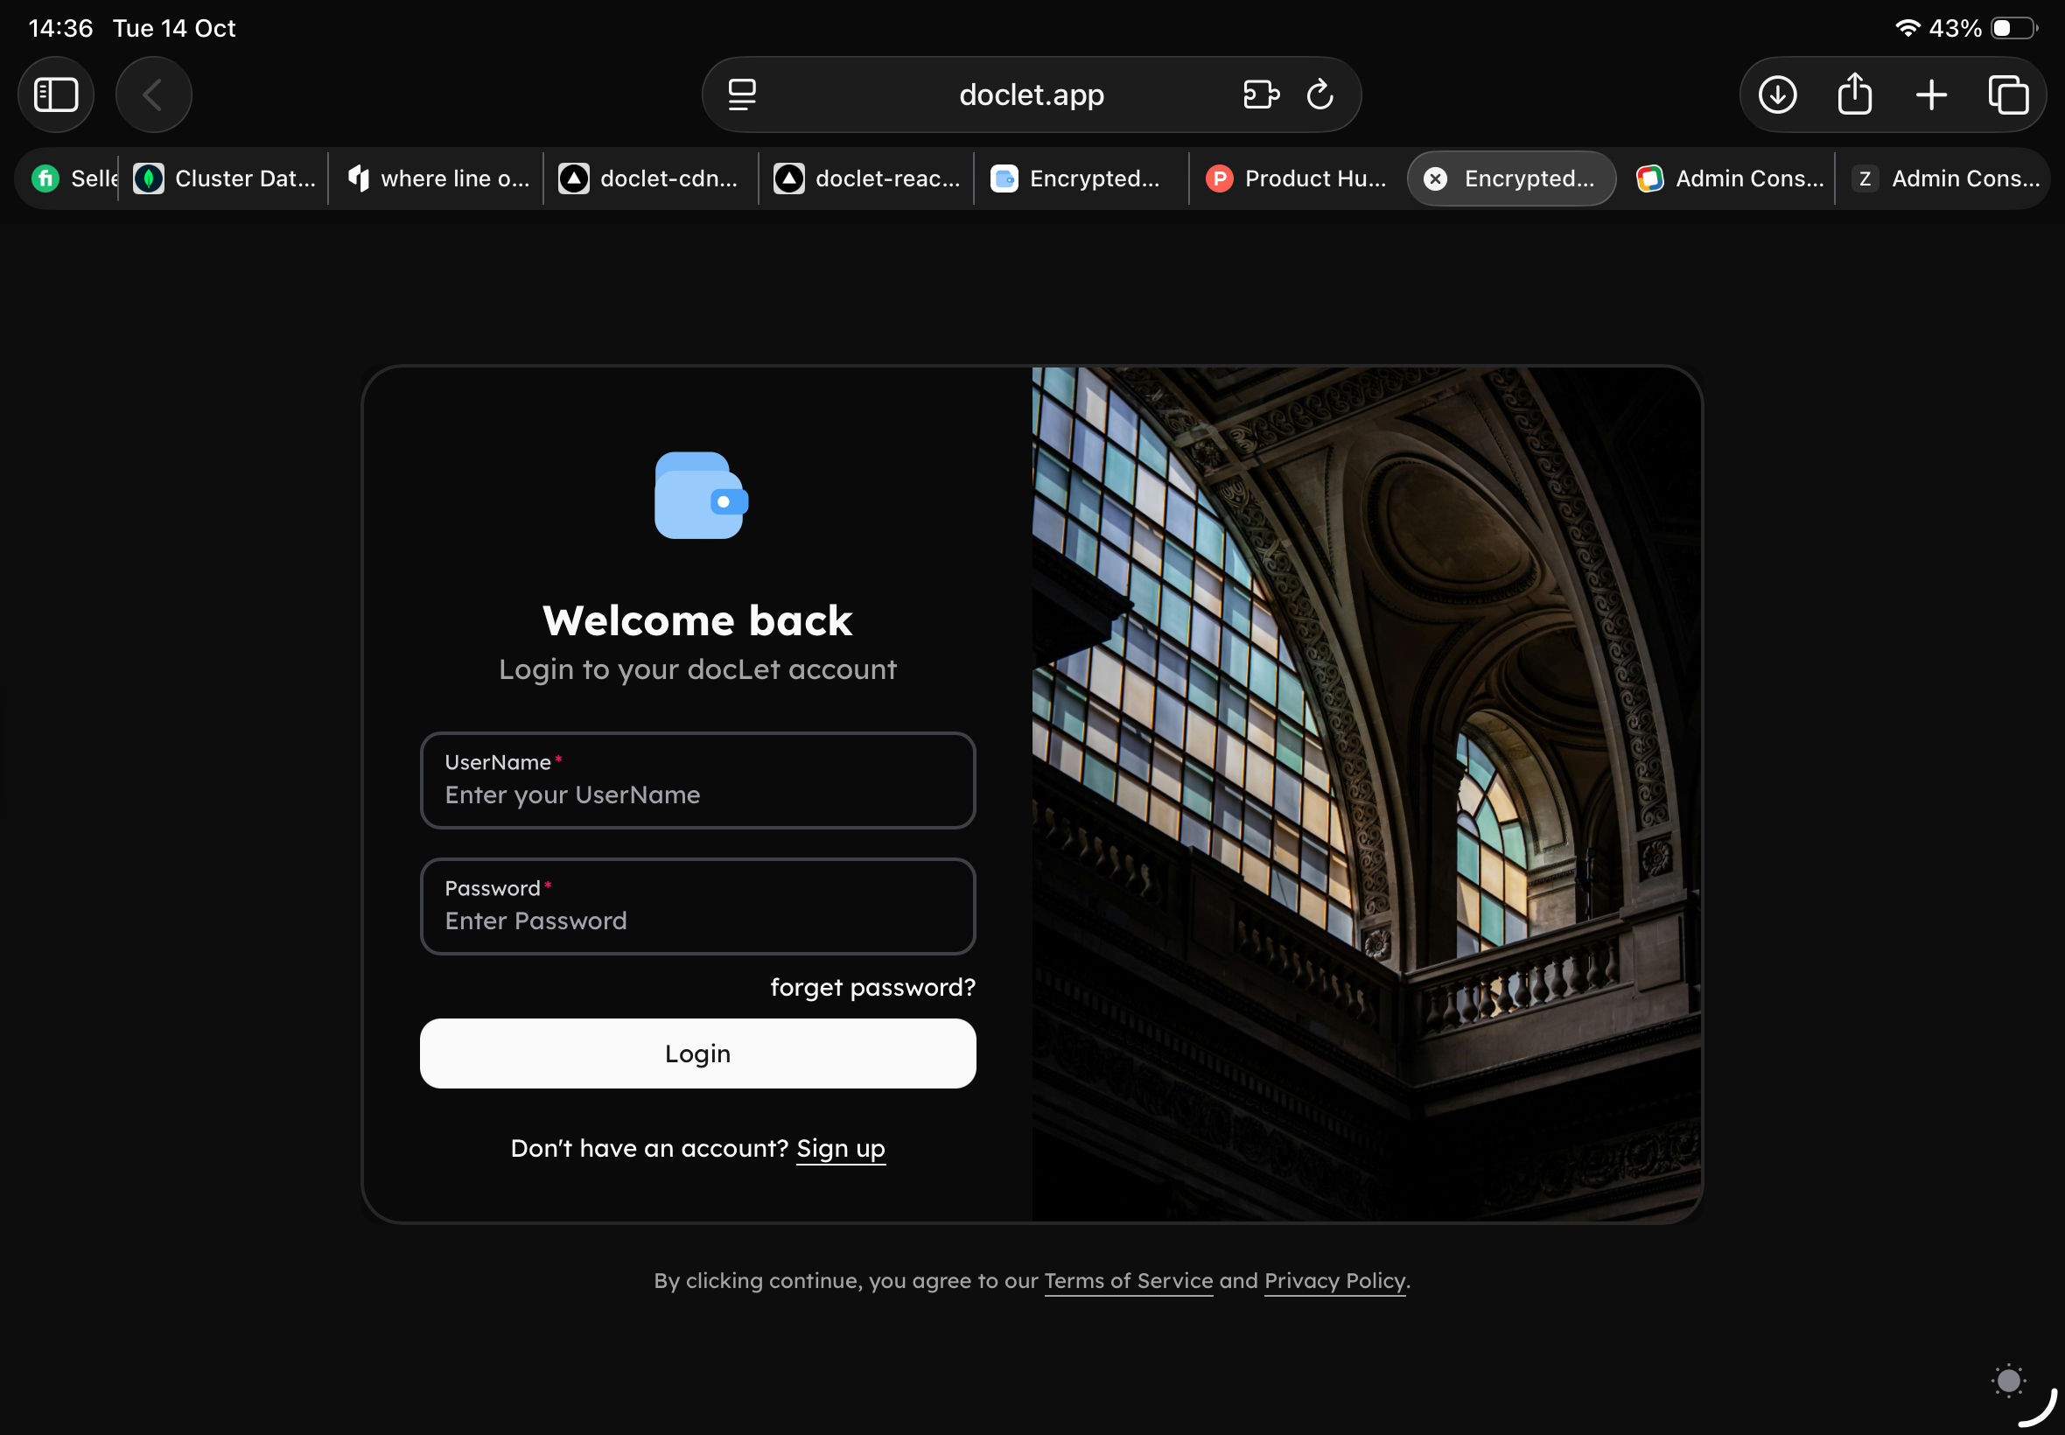This screenshot has height=1435, width=2065.
Task: Click the extensions puzzle icon
Action: click(x=1260, y=94)
